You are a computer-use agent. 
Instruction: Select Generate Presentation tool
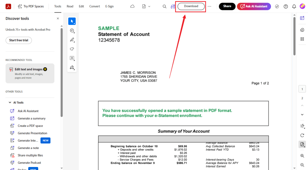coord(32,133)
